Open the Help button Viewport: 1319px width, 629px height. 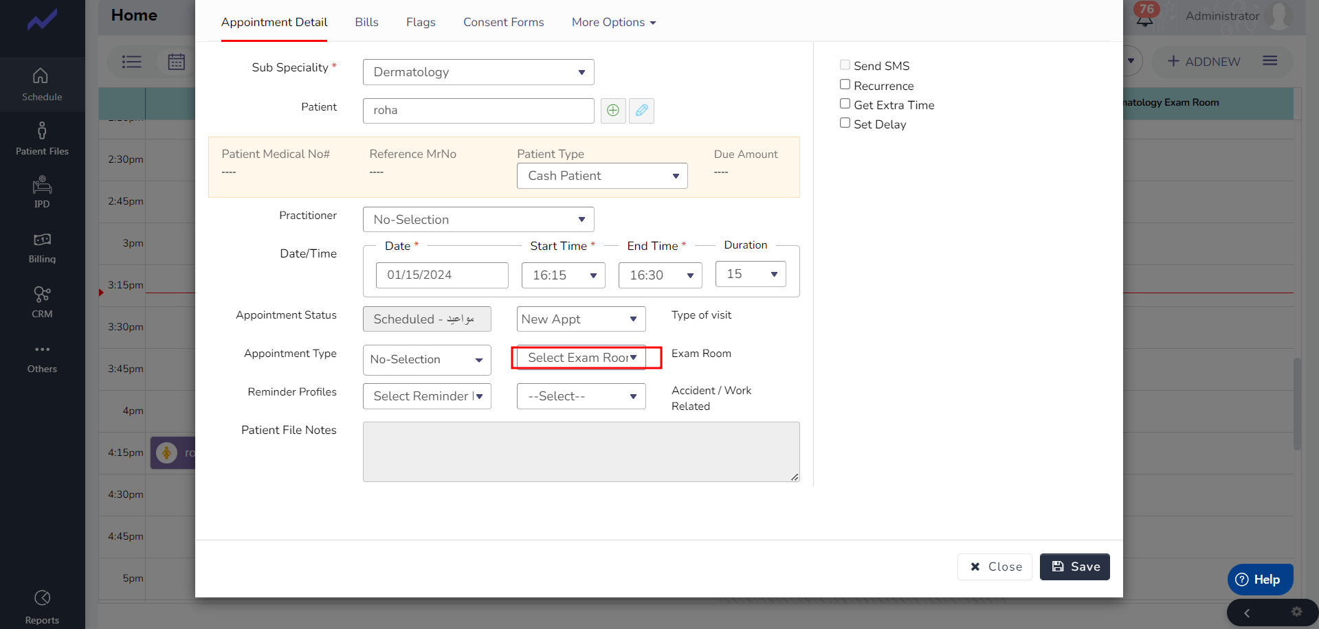coord(1260,580)
